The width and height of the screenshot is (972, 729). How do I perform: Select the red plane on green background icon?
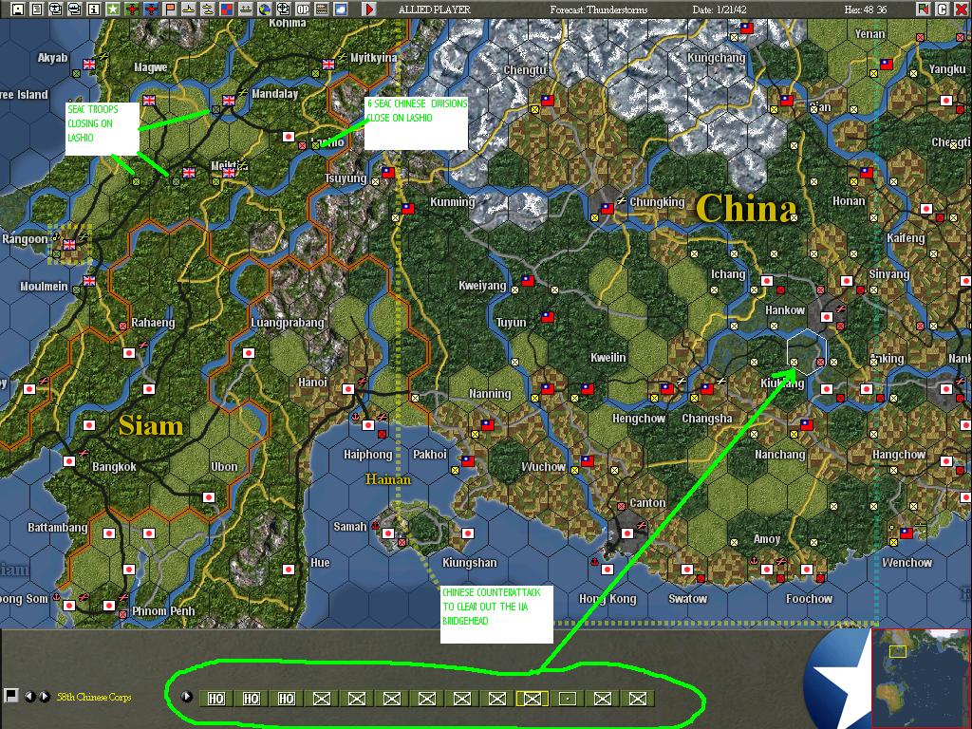point(132,9)
